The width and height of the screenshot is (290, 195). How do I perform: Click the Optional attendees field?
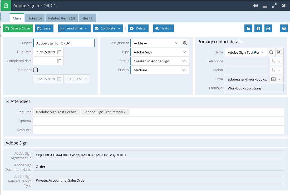(159, 121)
